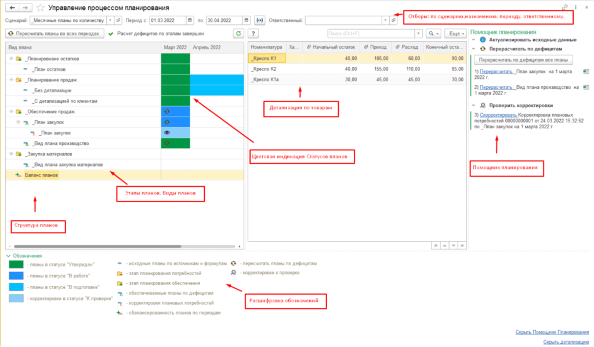The height and width of the screenshot is (347, 594).
Task: Click the period selection button after end date
Action: 259,20
